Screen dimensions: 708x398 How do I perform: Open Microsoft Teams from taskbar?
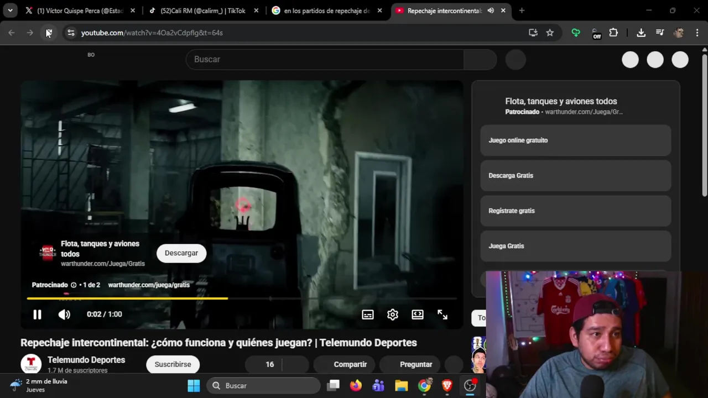(378, 386)
